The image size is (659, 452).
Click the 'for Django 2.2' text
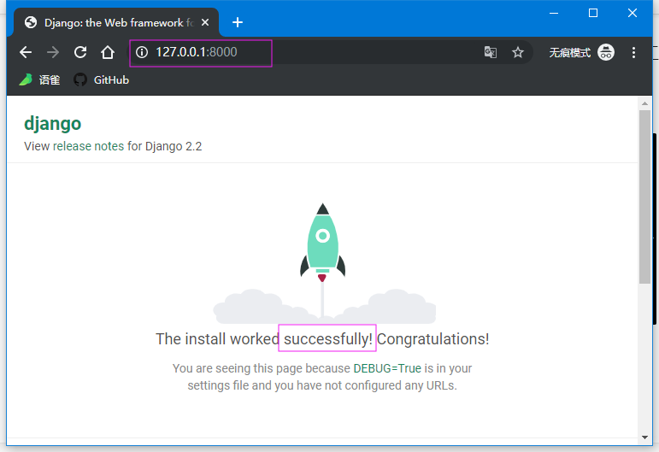point(165,146)
